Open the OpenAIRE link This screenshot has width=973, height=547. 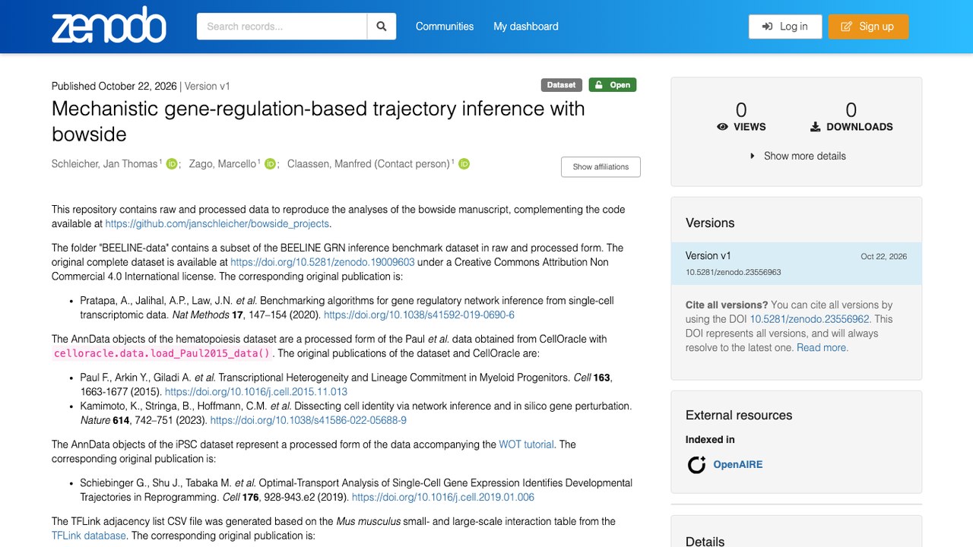[x=737, y=465]
